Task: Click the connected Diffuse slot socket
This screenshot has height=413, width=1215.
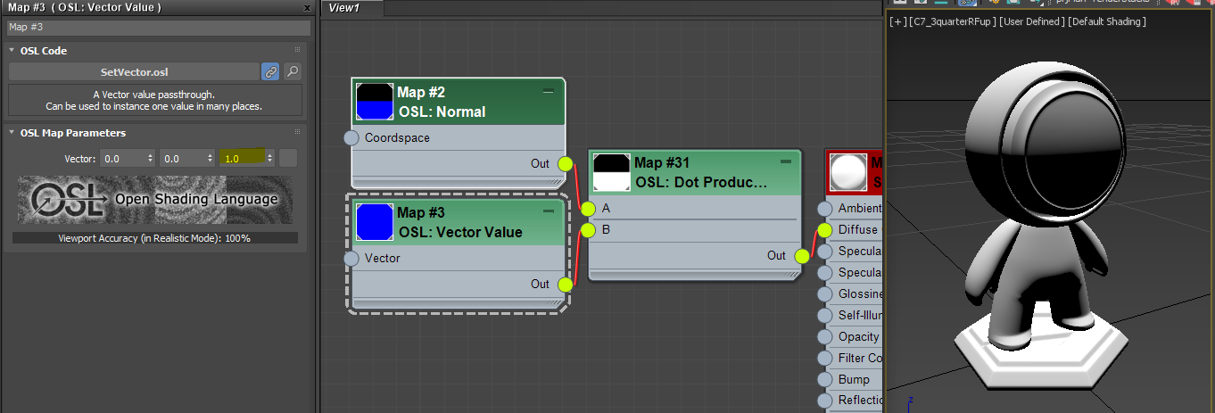Action: tap(825, 230)
